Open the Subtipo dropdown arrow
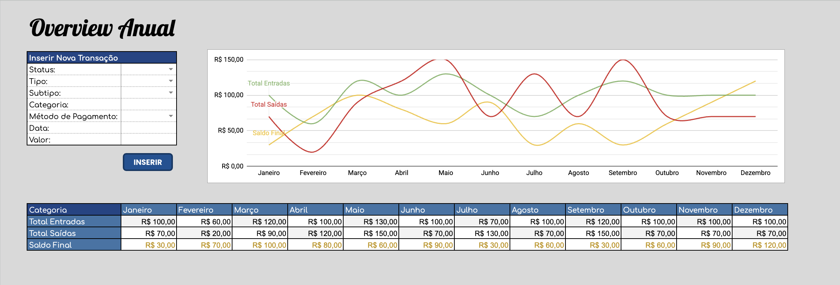 point(171,93)
